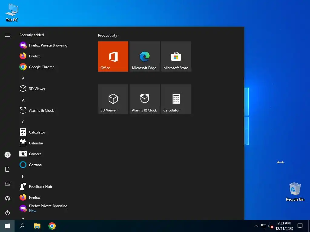The image size is (310, 232).
Task: Select the This PC desktop icon
Action: coord(12,13)
